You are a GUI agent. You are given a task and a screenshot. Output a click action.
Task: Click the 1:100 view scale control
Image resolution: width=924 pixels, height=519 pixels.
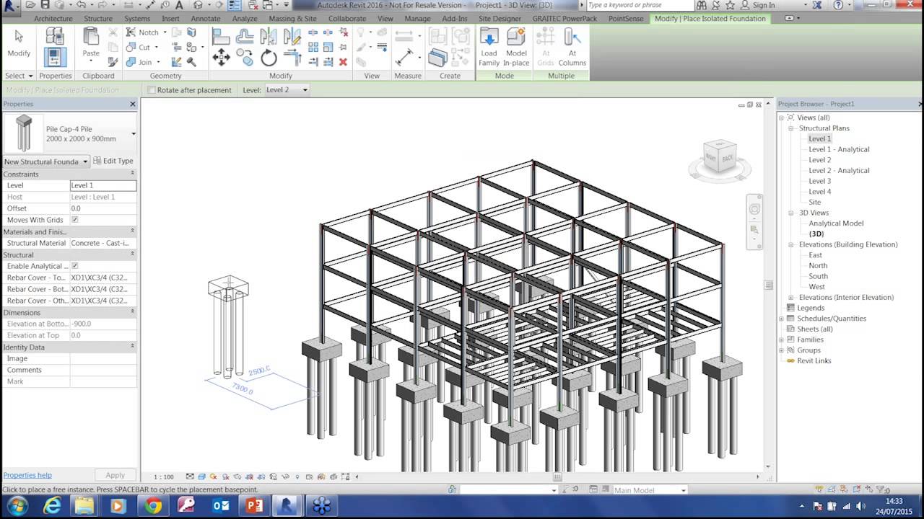coord(164,476)
